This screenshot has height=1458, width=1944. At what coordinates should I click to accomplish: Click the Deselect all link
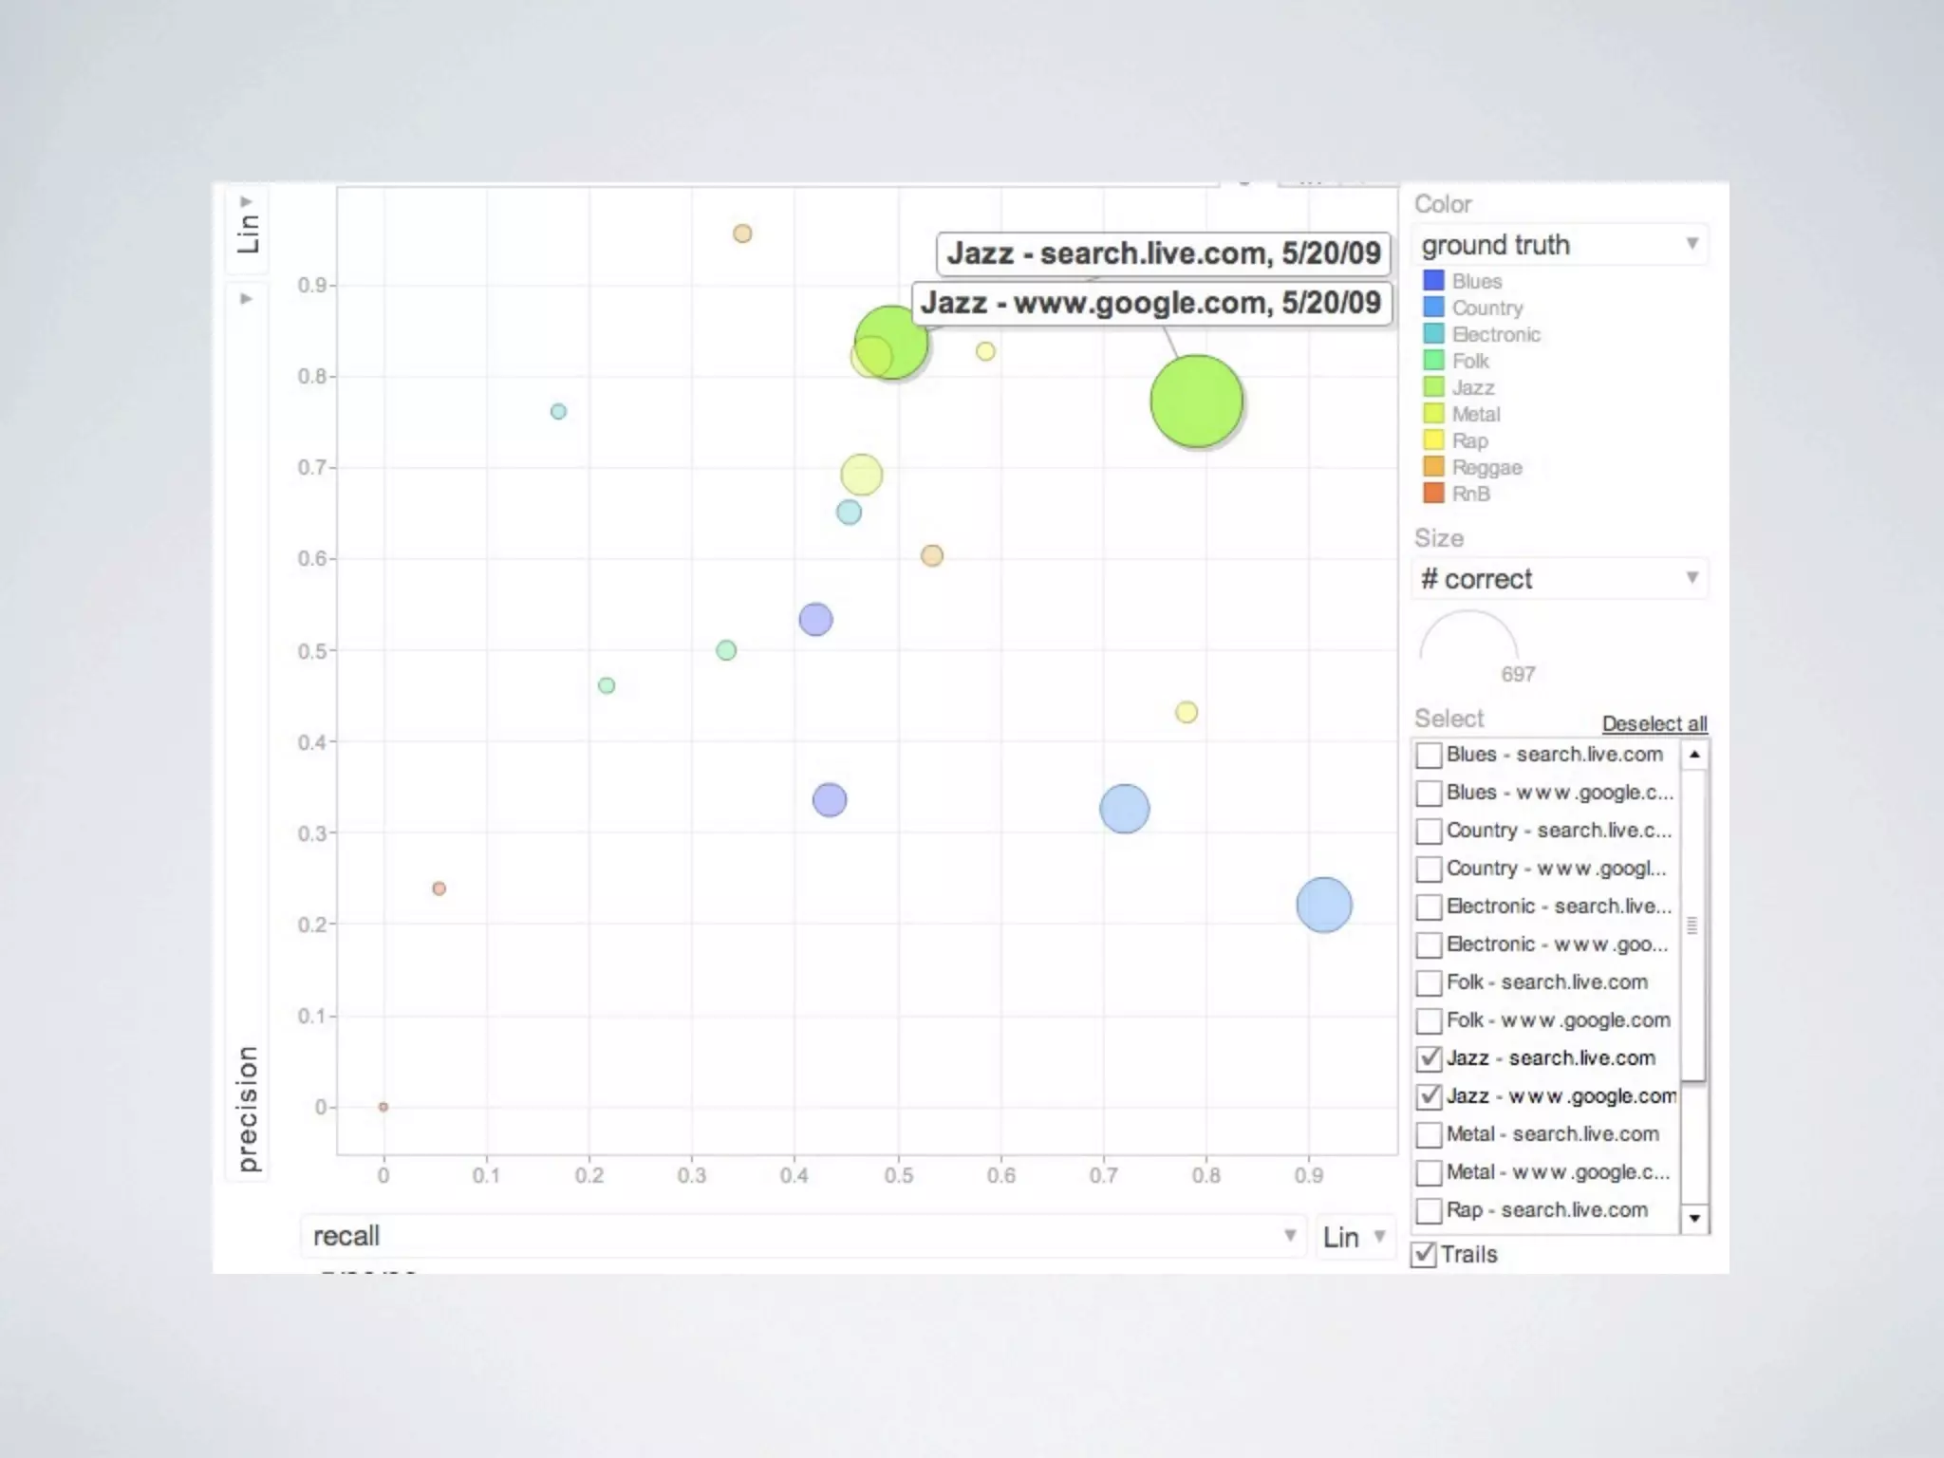(1654, 723)
